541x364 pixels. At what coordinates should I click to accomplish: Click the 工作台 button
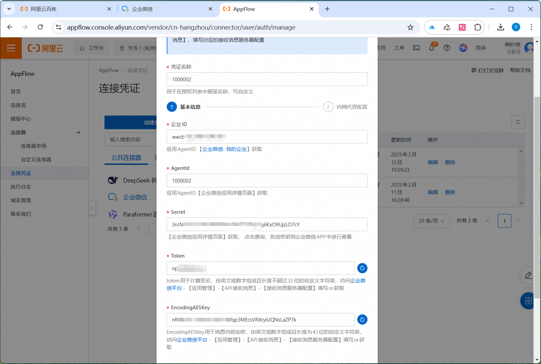pos(92,48)
